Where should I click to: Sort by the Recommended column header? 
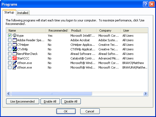pyautogui.click(x=58, y=31)
